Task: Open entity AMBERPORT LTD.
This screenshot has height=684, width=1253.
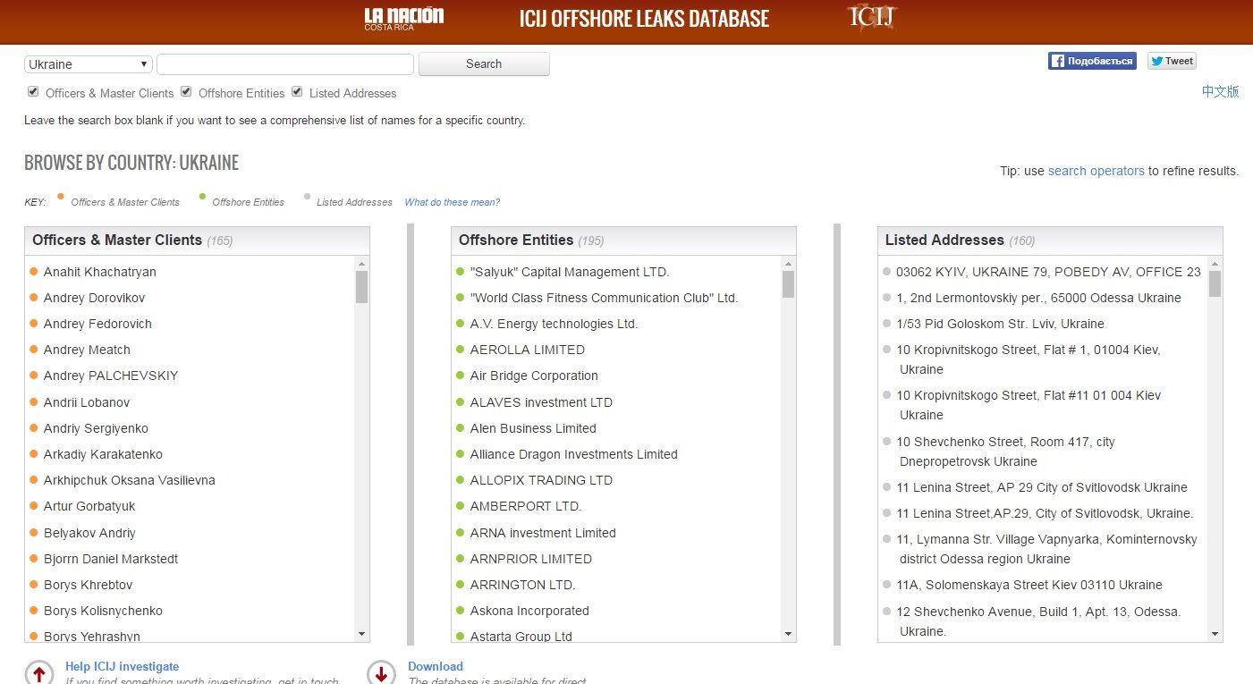Action: tap(526, 506)
